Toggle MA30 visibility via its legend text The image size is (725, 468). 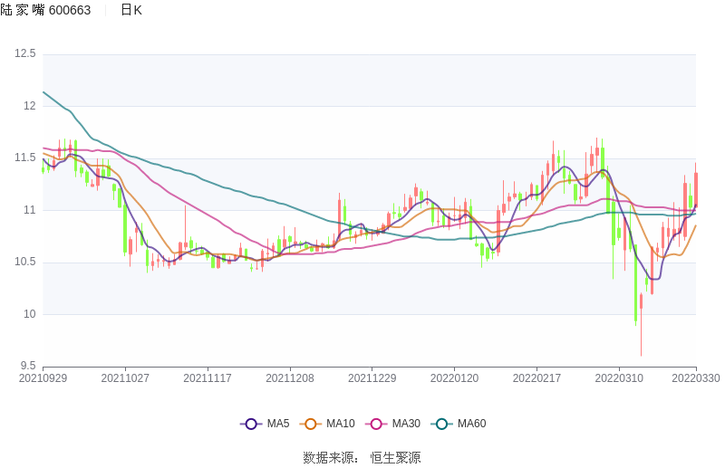(x=406, y=424)
